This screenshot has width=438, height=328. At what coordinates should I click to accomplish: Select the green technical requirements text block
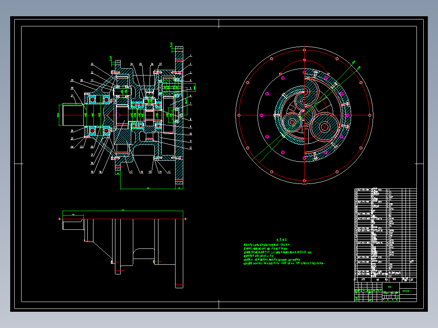tap(284, 252)
